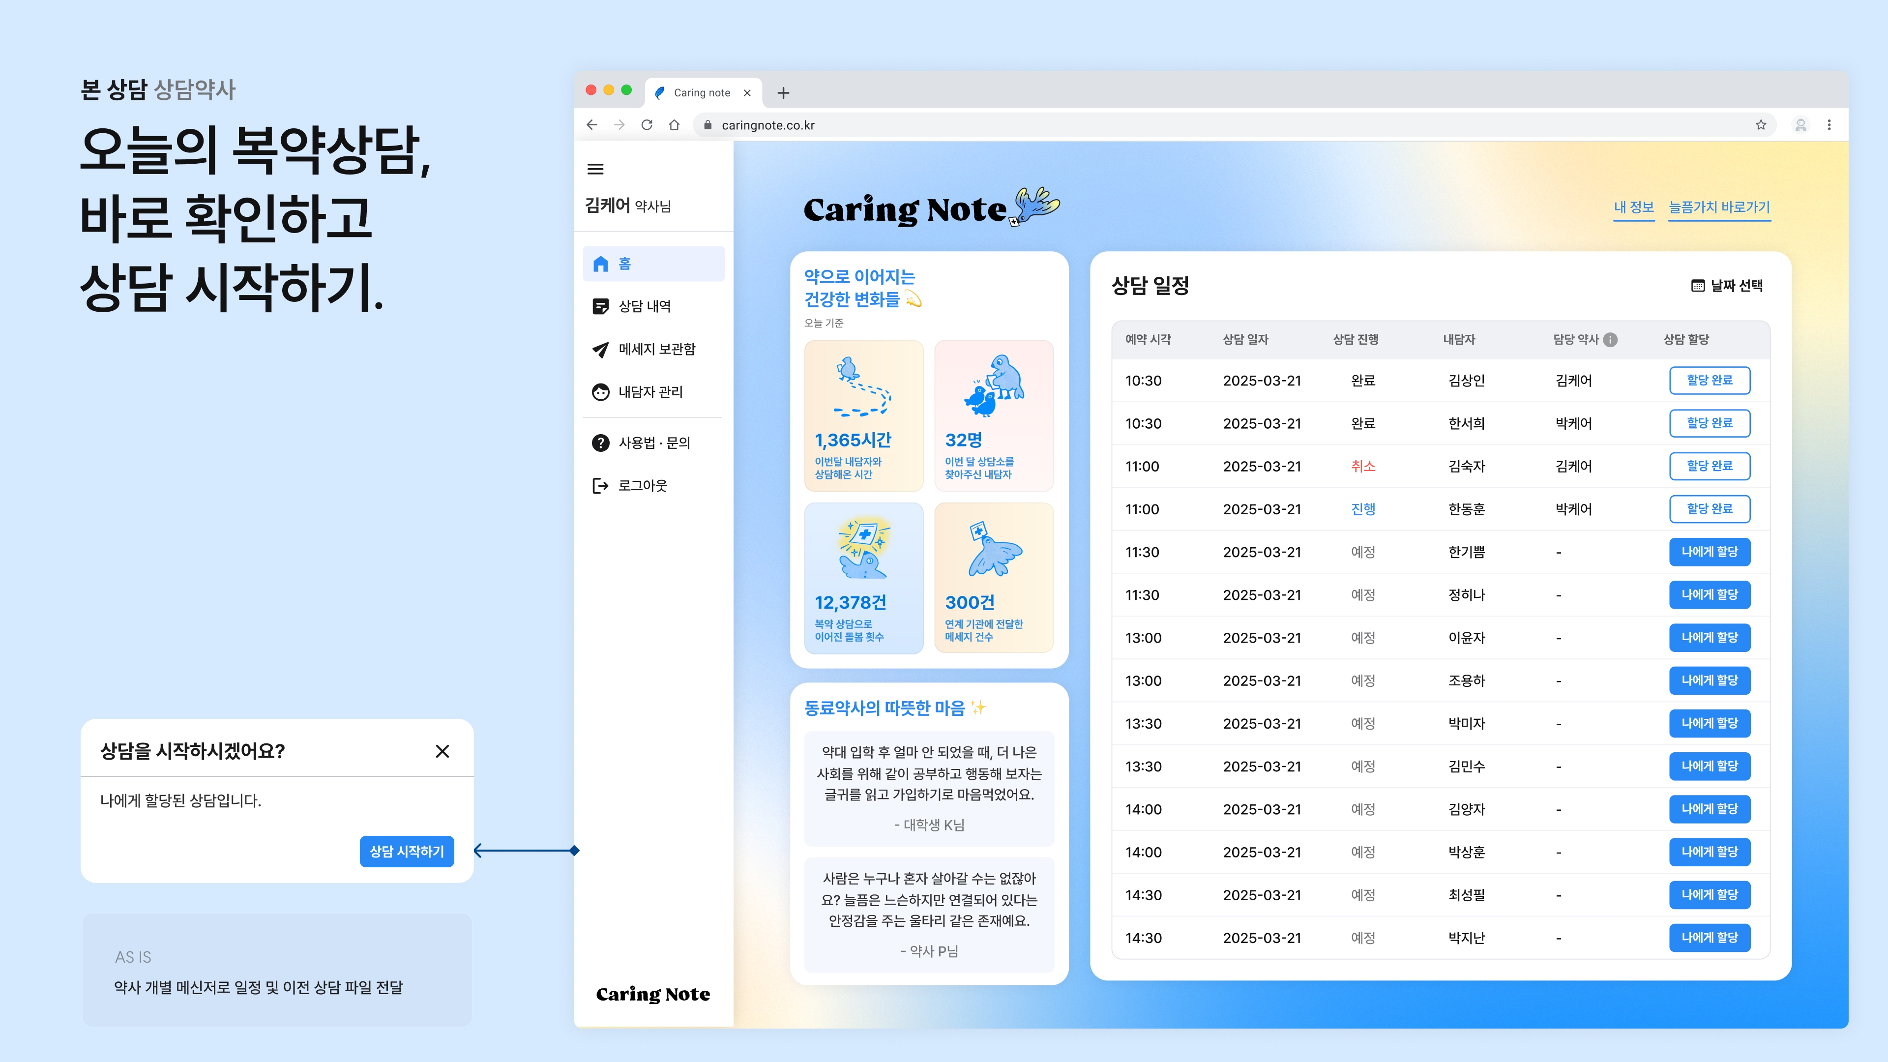Open the hamburger menu icon
The image size is (1888, 1062).
[595, 169]
